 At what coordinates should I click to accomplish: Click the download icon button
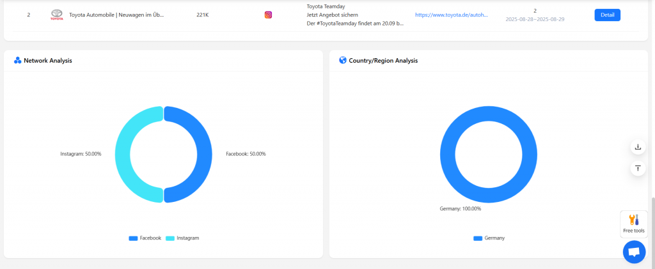638,147
